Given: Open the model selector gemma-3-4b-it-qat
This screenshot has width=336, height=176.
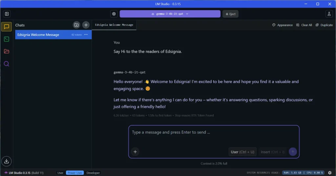Looking at the screenshot, I should click(x=170, y=14).
